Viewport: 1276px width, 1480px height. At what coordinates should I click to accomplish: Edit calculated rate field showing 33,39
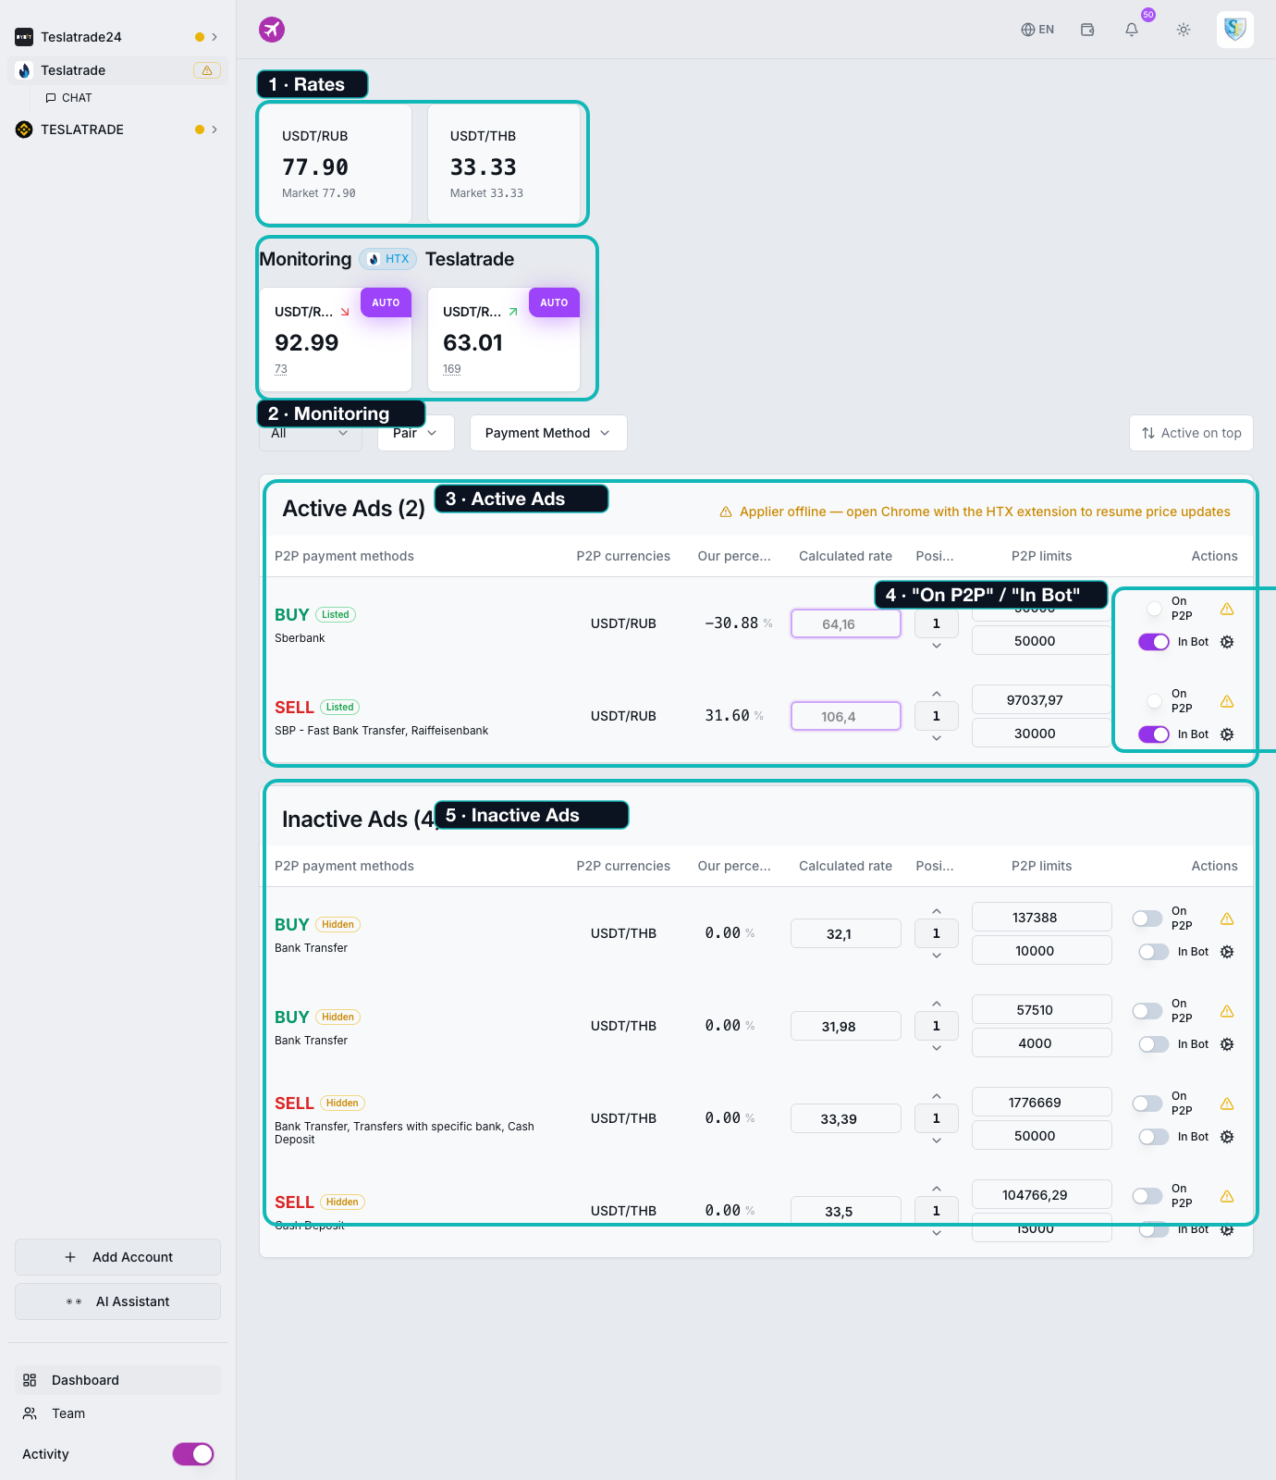tap(845, 1118)
